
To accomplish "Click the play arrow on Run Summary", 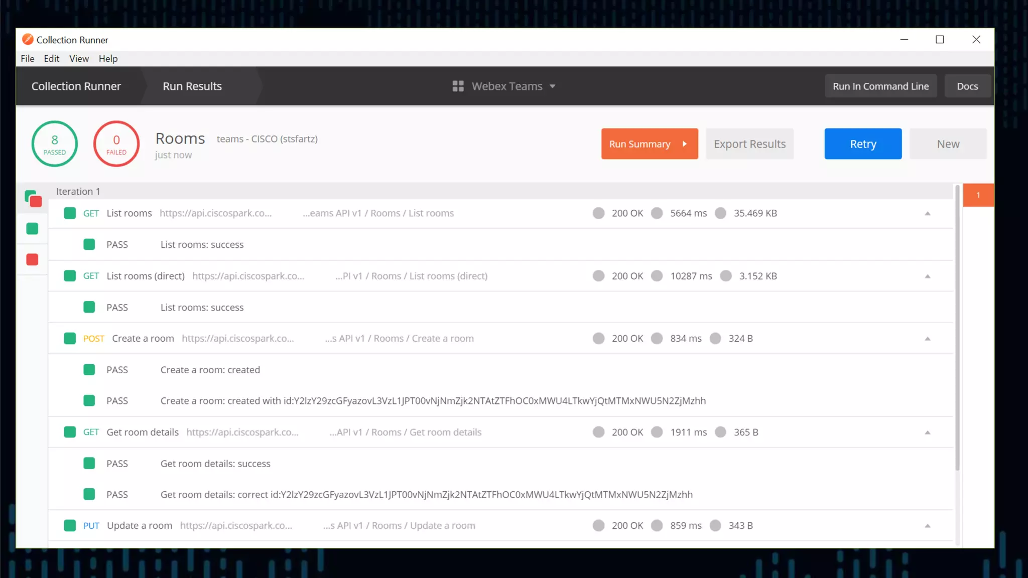I will coord(685,144).
